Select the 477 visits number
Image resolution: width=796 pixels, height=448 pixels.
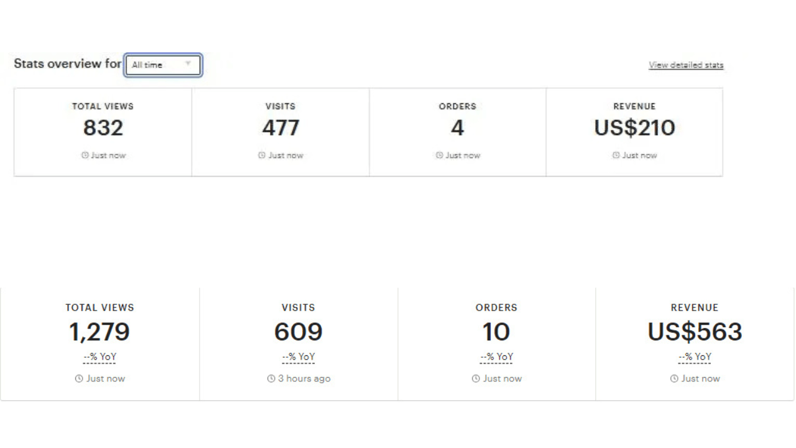point(280,128)
